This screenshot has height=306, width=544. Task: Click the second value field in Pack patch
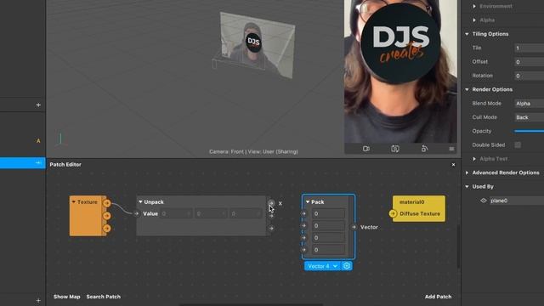tap(328, 226)
